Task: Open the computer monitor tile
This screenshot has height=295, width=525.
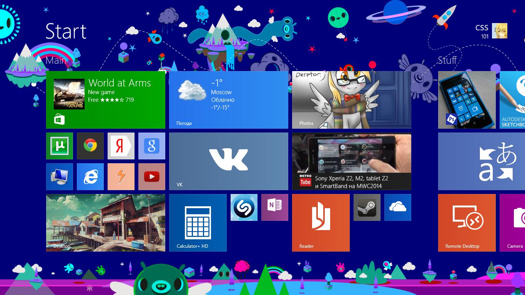Action: click(60, 177)
